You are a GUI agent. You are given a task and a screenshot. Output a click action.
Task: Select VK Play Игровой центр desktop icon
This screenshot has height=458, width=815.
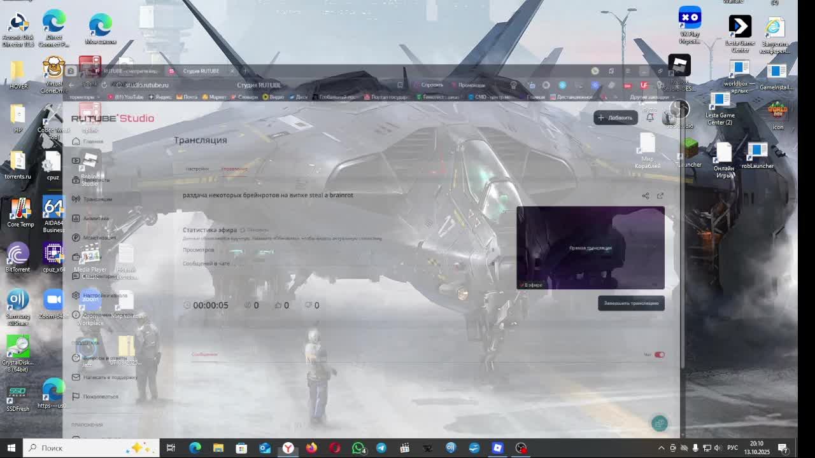(x=690, y=25)
